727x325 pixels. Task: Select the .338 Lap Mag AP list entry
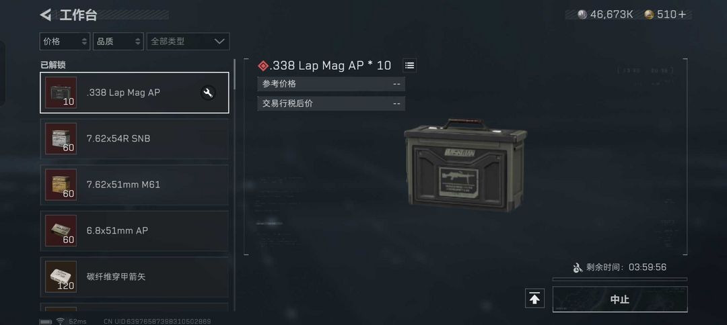pos(135,93)
